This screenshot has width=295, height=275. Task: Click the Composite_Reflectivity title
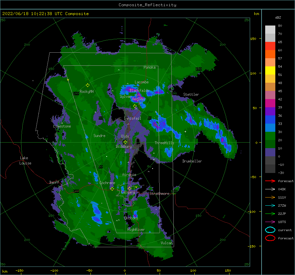click(x=147, y=5)
